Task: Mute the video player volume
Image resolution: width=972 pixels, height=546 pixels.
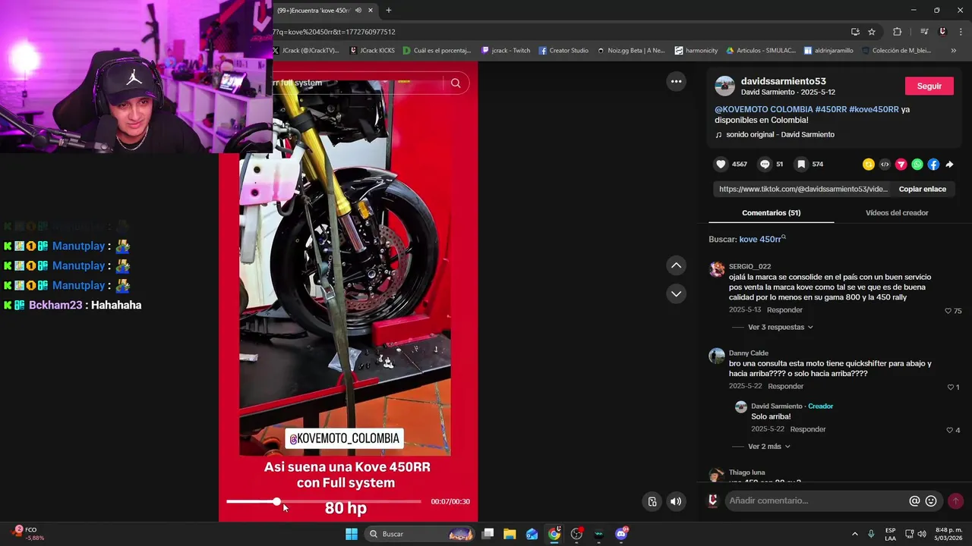Action: pyautogui.click(x=675, y=501)
